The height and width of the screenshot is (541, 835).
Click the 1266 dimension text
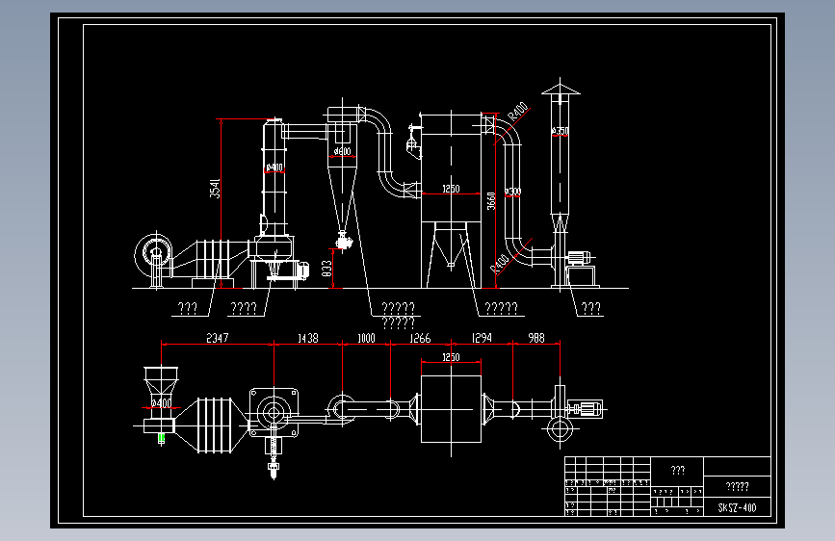(420, 338)
